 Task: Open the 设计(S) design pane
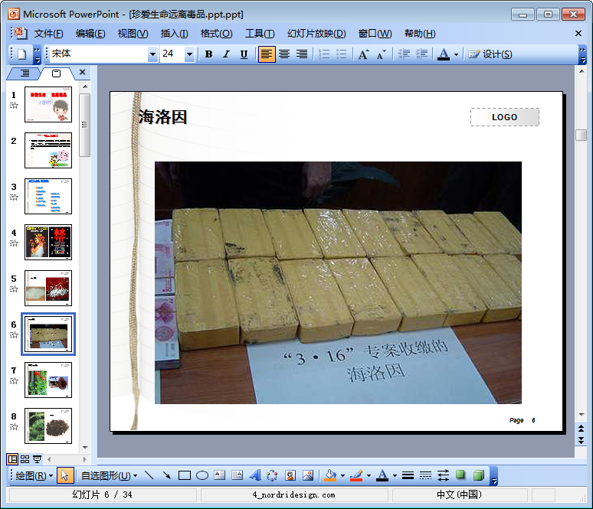click(490, 54)
